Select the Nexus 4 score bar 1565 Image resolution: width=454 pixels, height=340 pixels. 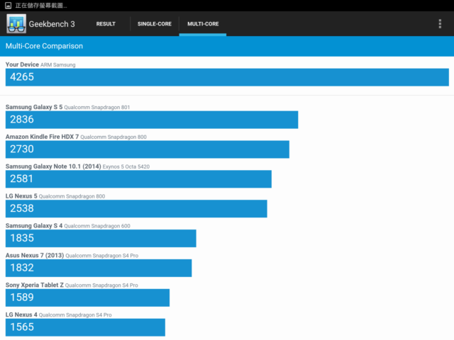point(85,327)
